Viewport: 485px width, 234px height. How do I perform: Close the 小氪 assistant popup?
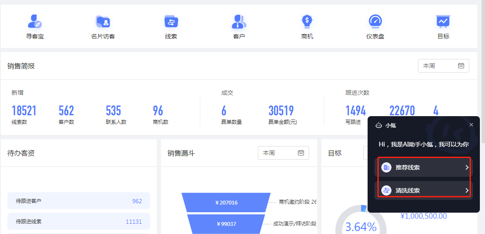tap(471, 125)
